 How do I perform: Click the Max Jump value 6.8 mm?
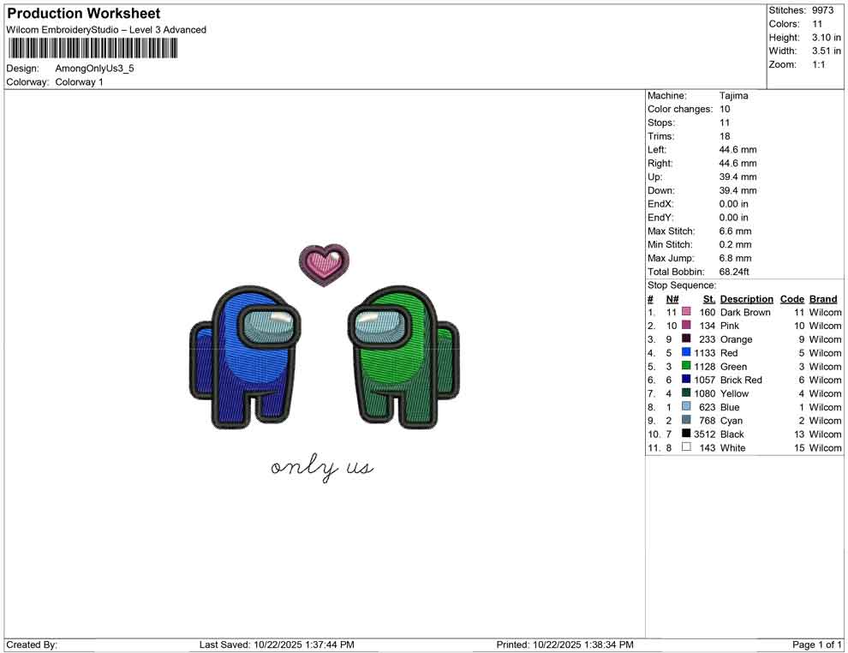tap(735, 258)
